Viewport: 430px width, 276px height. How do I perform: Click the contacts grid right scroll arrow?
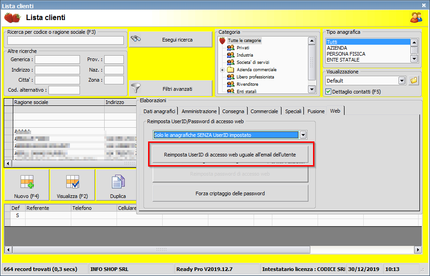pos(418,250)
